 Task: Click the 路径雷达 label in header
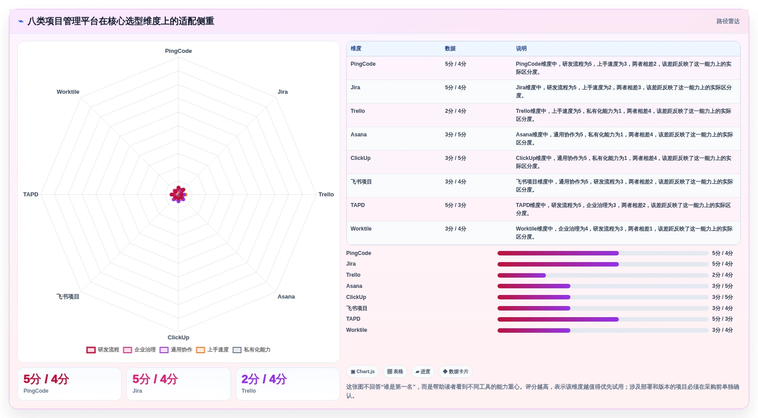[x=728, y=21]
